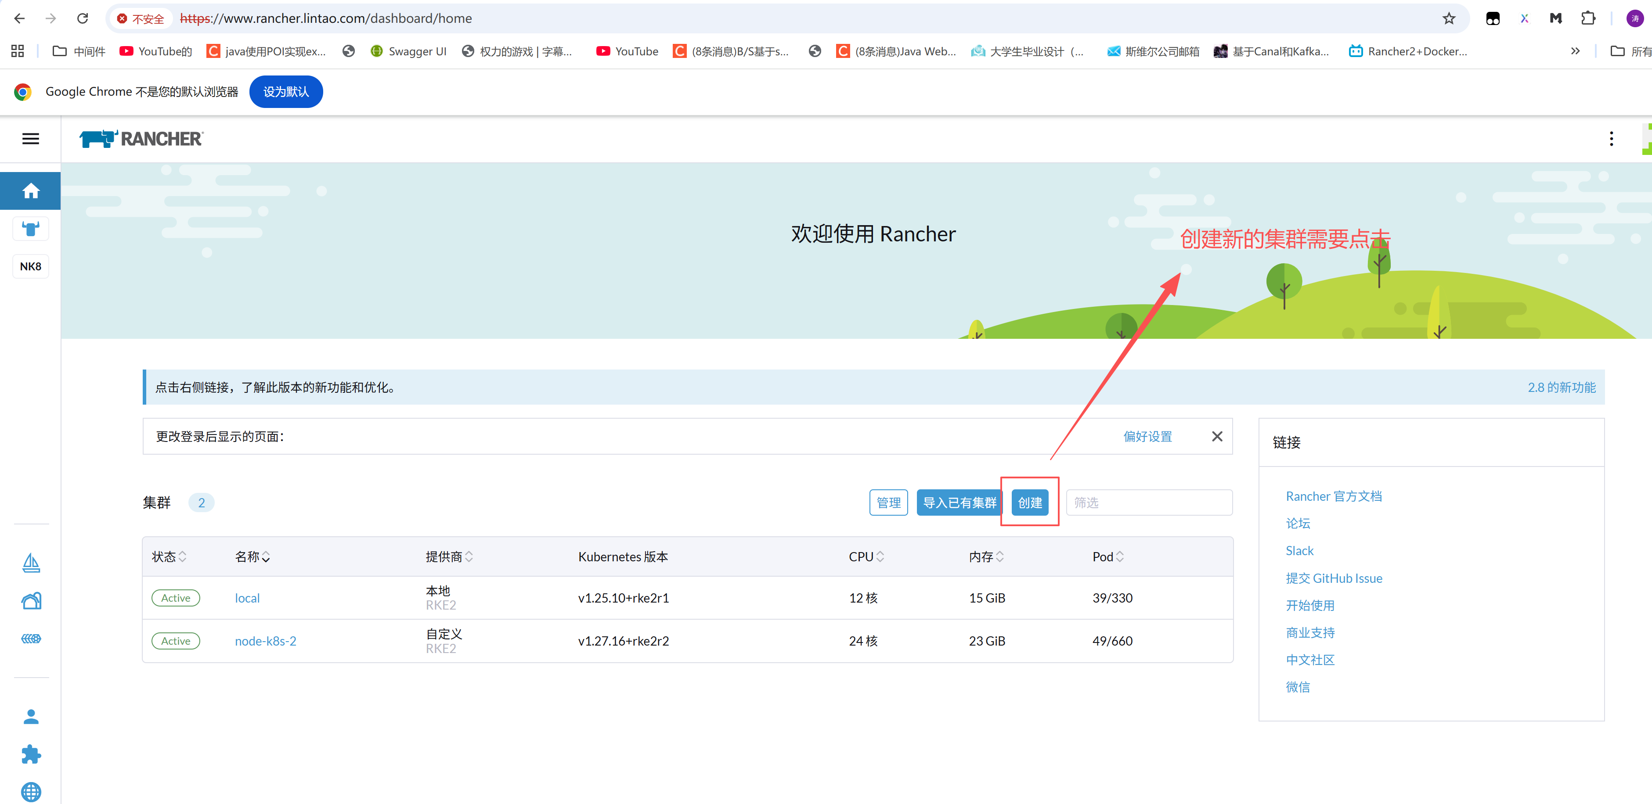Open the local cluster link
1652x804 pixels.
coord(247,598)
